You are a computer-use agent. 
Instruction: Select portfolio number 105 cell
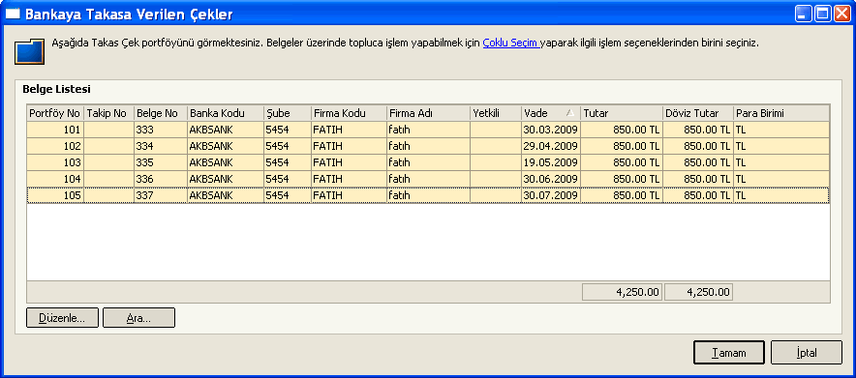55,195
